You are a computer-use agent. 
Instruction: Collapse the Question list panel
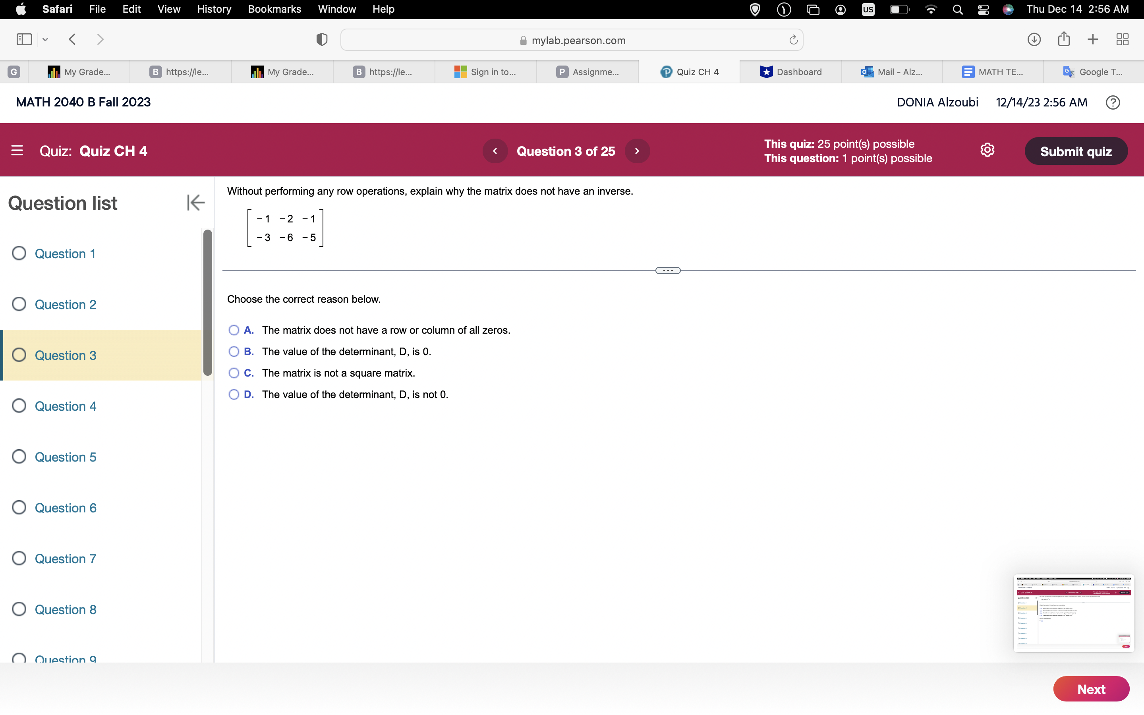pos(195,203)
